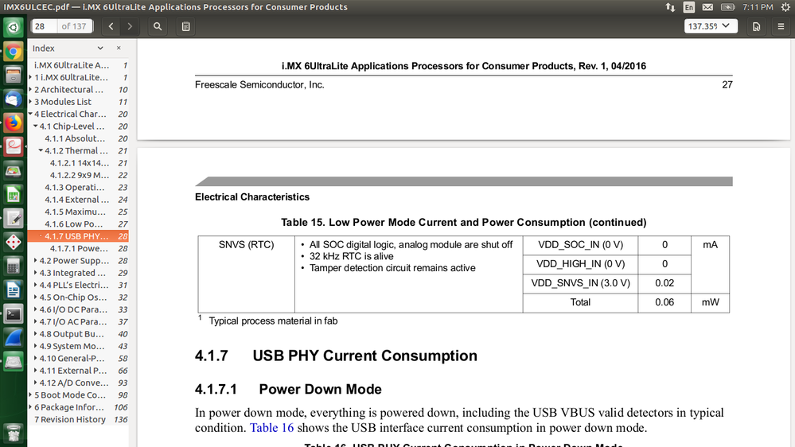Open the Terminal launcher icon
Image resolution: width=795 pixels, height=447 pixels.
click(14, 314)
